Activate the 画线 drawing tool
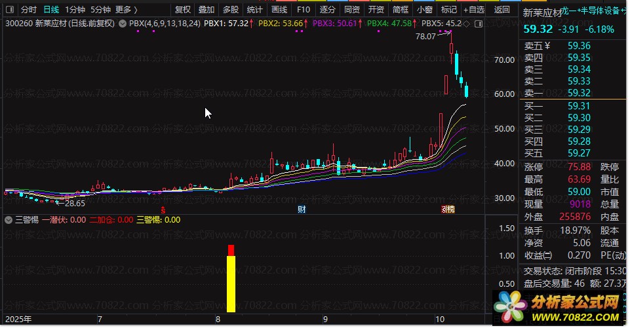 click(279, 9)
